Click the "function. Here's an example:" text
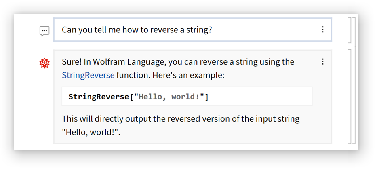Viewport: 375px width, 169px height. (170, 75)
